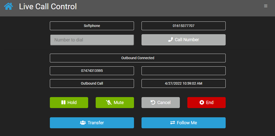
Task: End the active call
Action: [x=206, y=103]
